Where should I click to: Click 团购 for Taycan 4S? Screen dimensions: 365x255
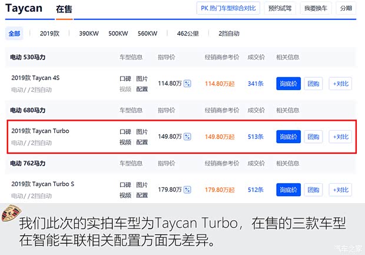(x=313, y=84)
